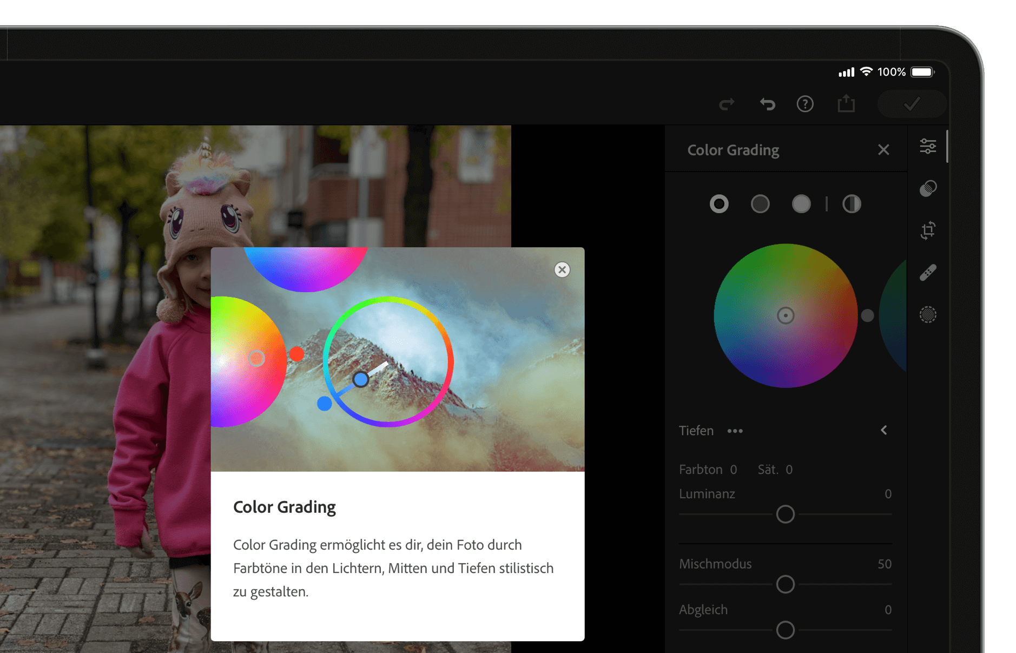
Task: Click the undo arrow icon
Action: (767, 104)
